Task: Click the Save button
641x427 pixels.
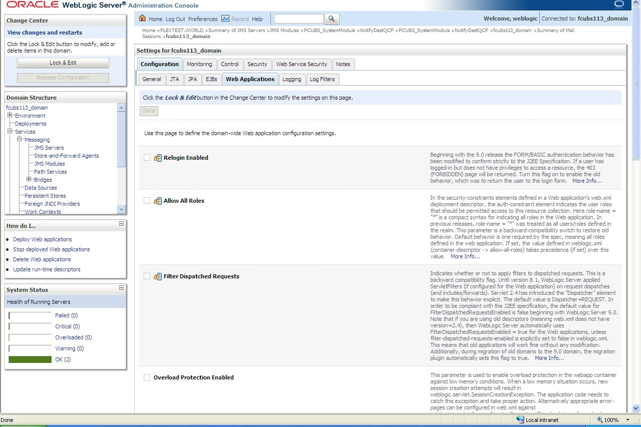Action: pos(149,111)
